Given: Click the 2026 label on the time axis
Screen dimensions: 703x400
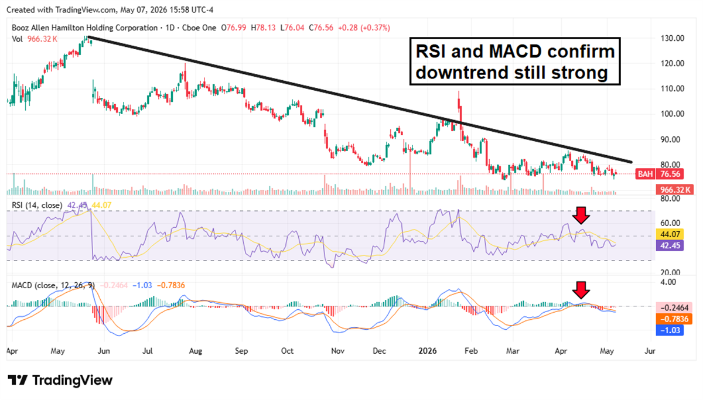Looking at the screenshot, I should pos(429,352).
